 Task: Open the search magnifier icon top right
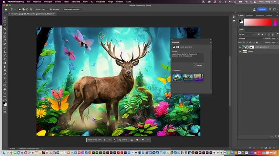(x=270, y=10)
